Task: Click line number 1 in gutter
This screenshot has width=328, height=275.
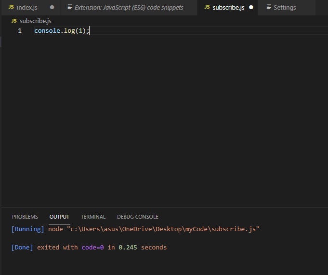Action: [x=20, y=31]
